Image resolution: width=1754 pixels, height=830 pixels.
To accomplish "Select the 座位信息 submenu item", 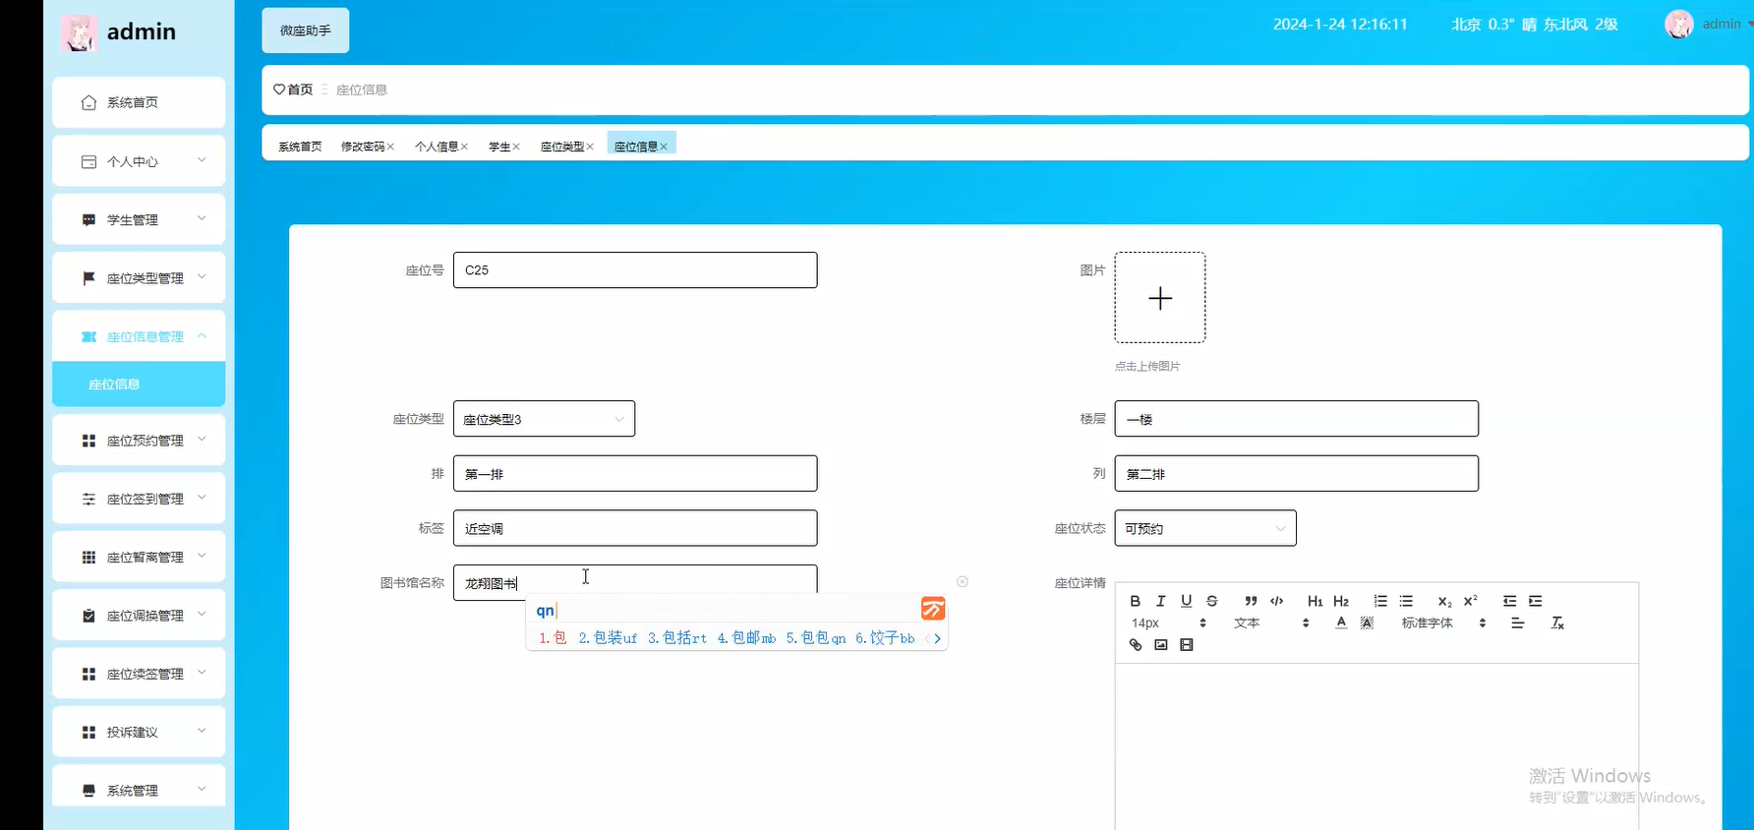I will (139, 384).
